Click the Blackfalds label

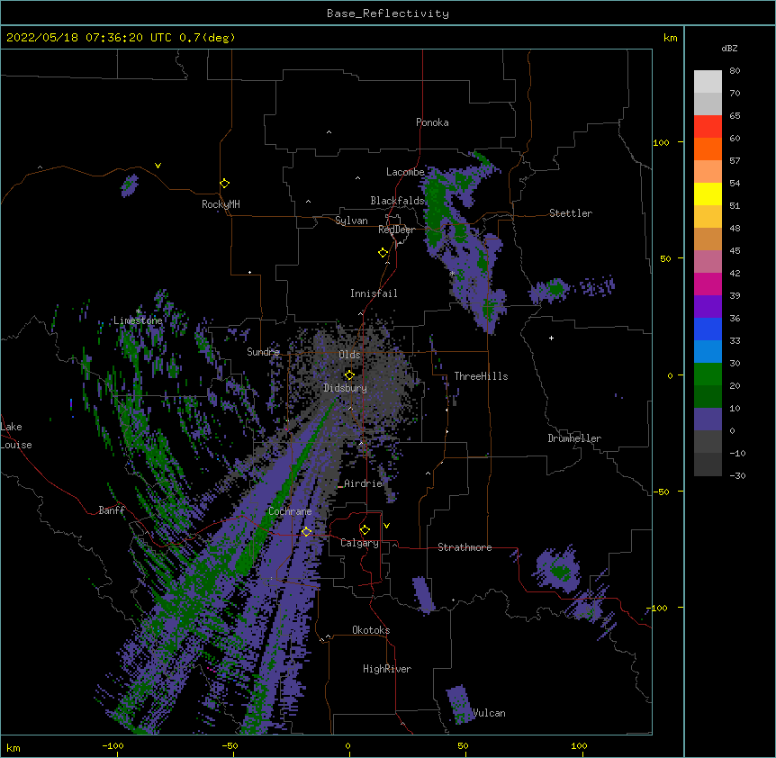[397, 201]
